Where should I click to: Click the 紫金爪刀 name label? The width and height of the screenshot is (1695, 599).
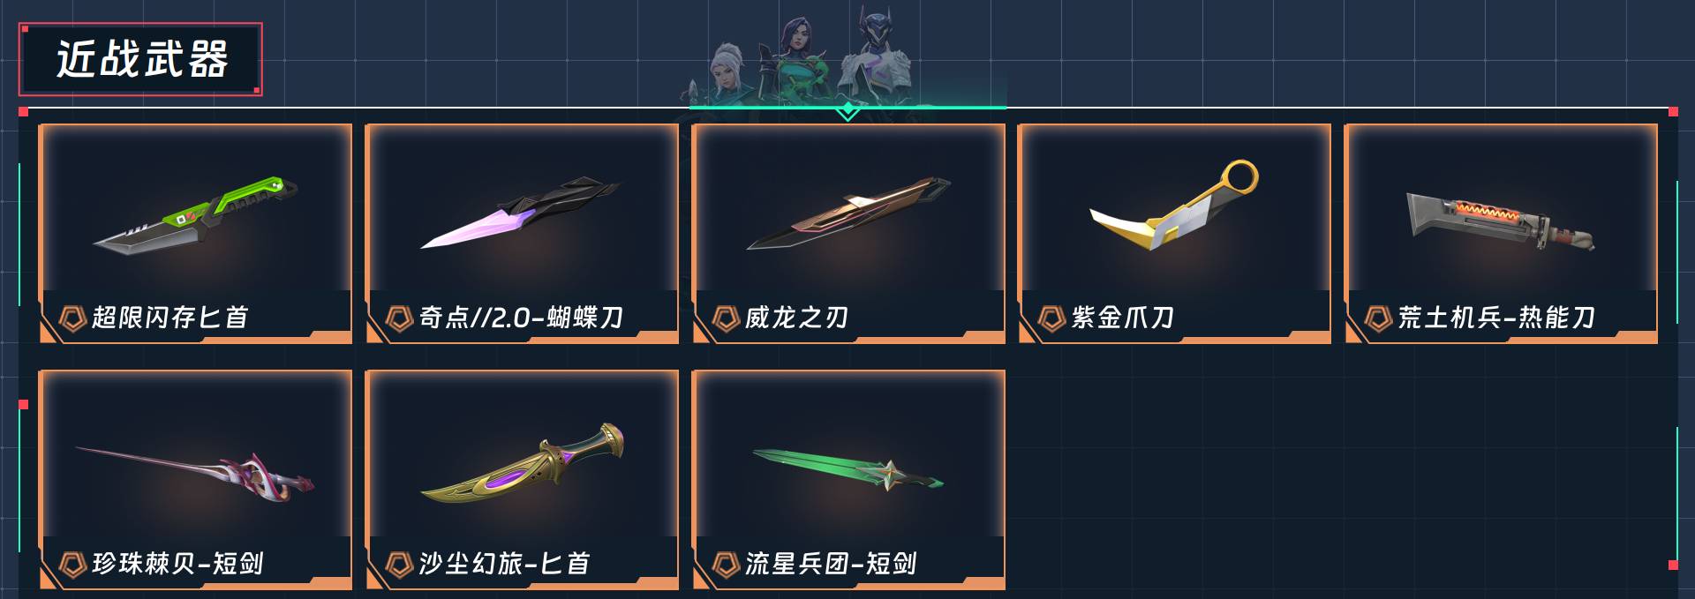pyautogui.click(x=1123, y=318)
